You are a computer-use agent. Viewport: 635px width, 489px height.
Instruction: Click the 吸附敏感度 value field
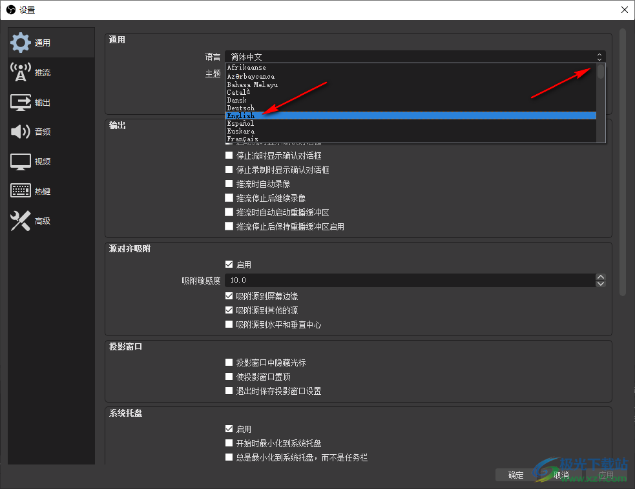coord(410,280)
